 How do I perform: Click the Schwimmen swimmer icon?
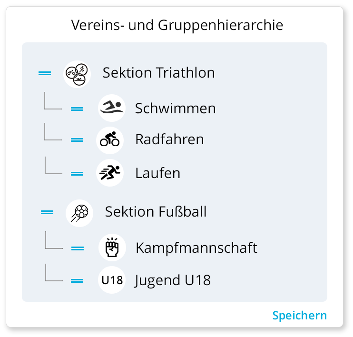click(x=112, y=108)
